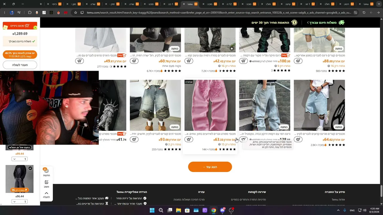The width and height of the screenshot is (383, 215).
Task: Open the מדיניות החזרה והחזרים כספיים link
Action: click(x=248, y=199)
